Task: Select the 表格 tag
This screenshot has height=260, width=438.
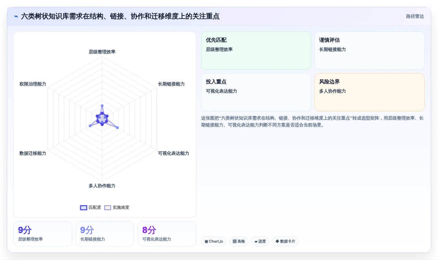Action: point(239,241)
